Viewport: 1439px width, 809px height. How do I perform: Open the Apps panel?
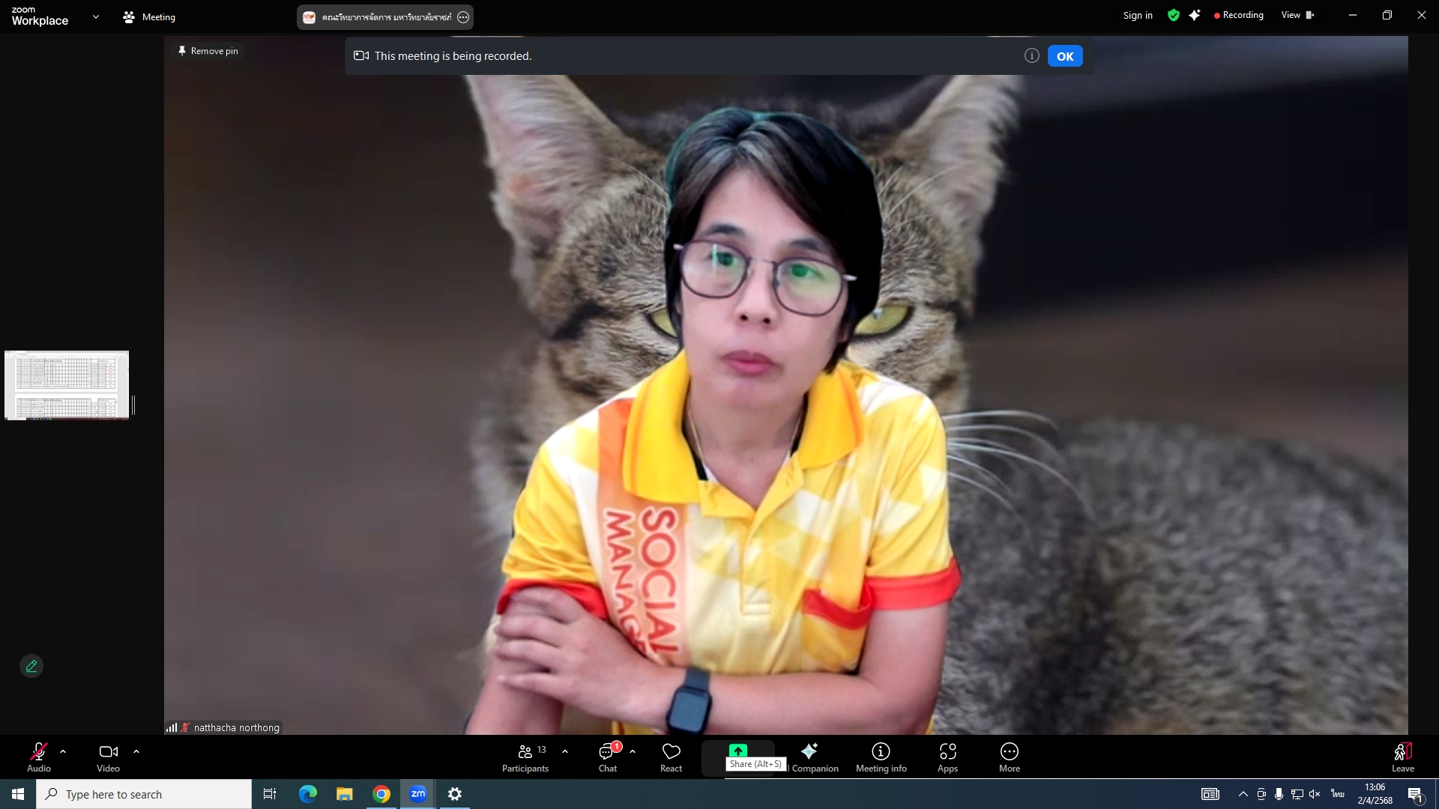coord(947,757)
